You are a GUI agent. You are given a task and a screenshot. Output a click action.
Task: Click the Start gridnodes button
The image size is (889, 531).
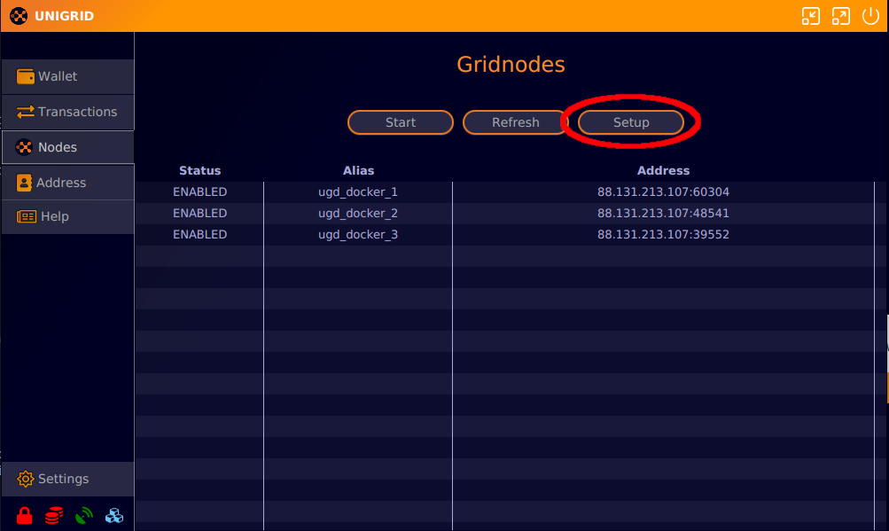tap(401, 122)
